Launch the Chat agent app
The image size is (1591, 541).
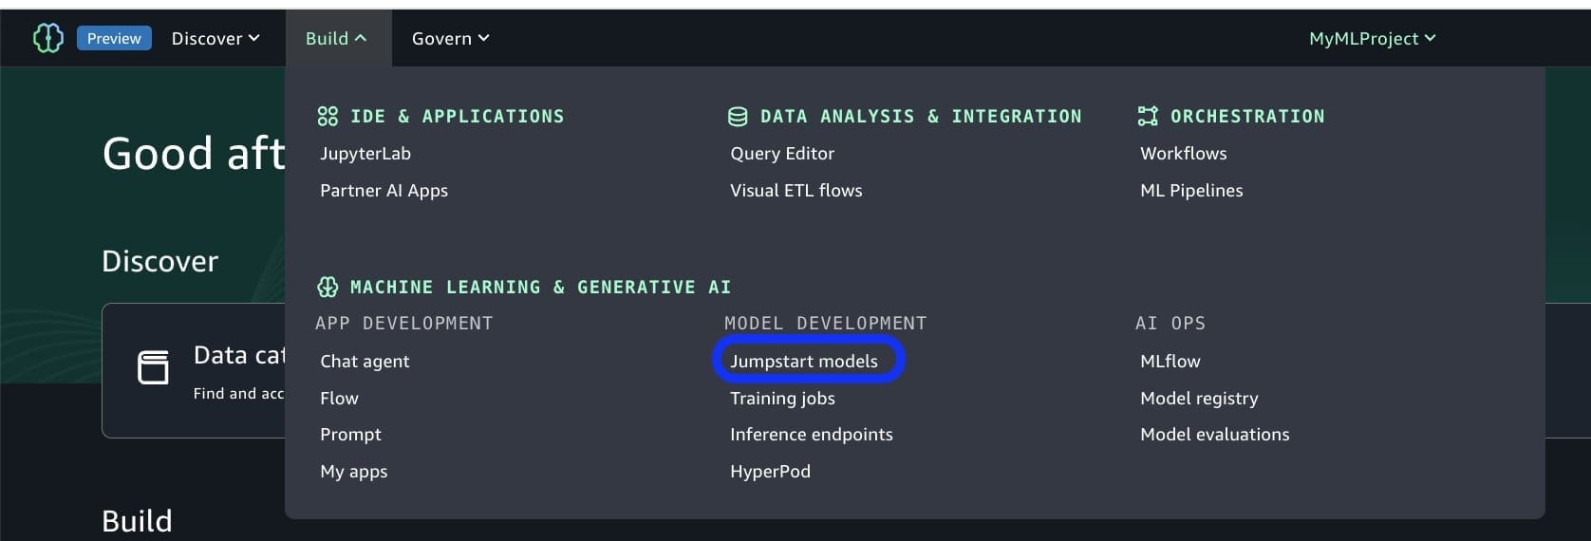click(x=365, y=361)
